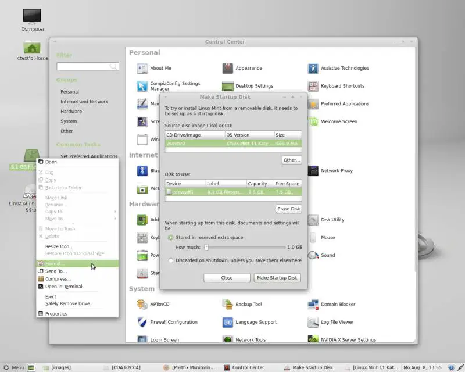
Task: Switch to [CDA3-2CC4] taskbar entry
Action: [123, 367]
